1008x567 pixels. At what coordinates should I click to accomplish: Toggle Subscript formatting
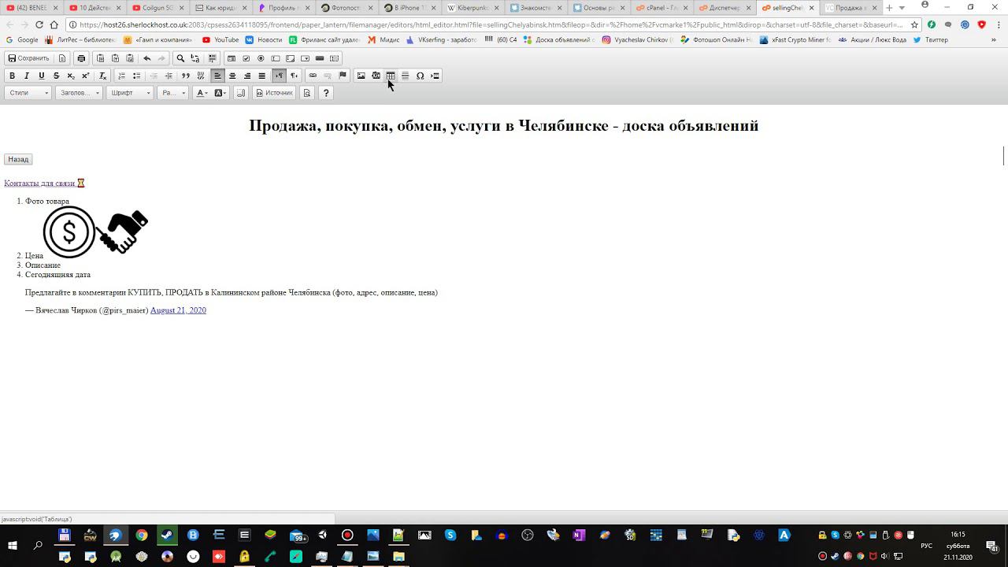[71, 76]
